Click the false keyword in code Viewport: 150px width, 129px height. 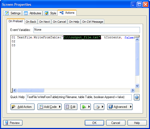click(x=129, y=38)
